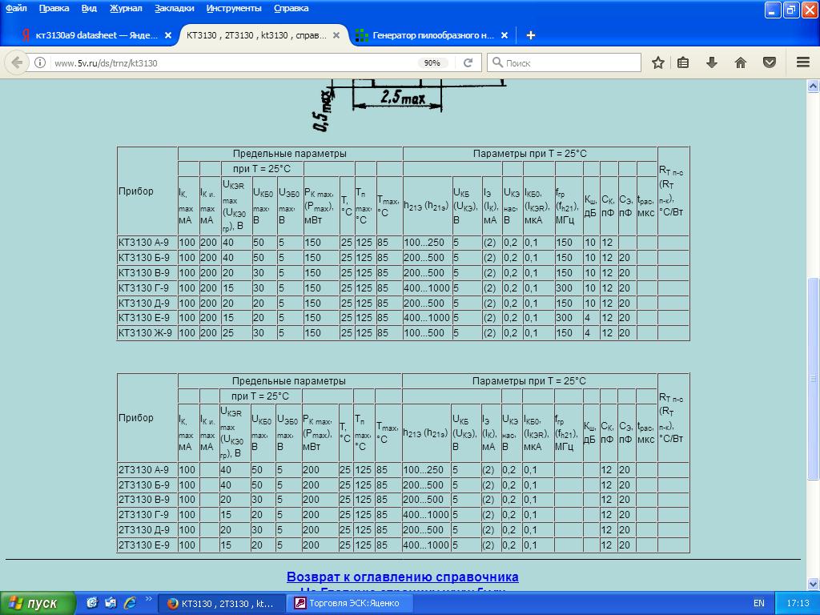The image size is (820, 615).
Task: Open the Журнал menu
Action: [126, 8]
